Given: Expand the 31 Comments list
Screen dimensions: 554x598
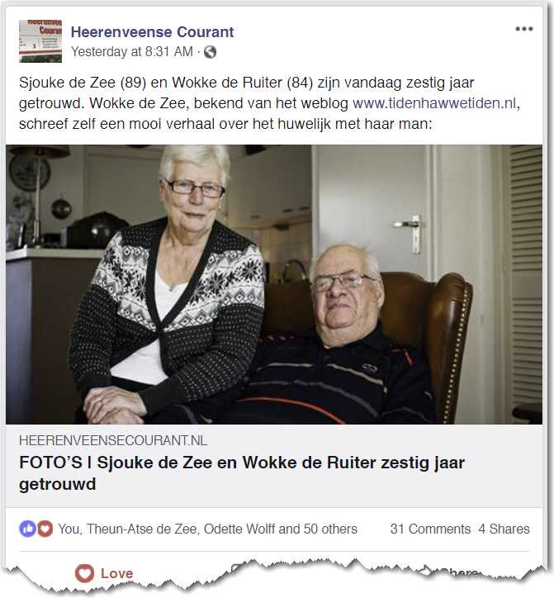Looking at the screenshot, I should tap(430, 529).
